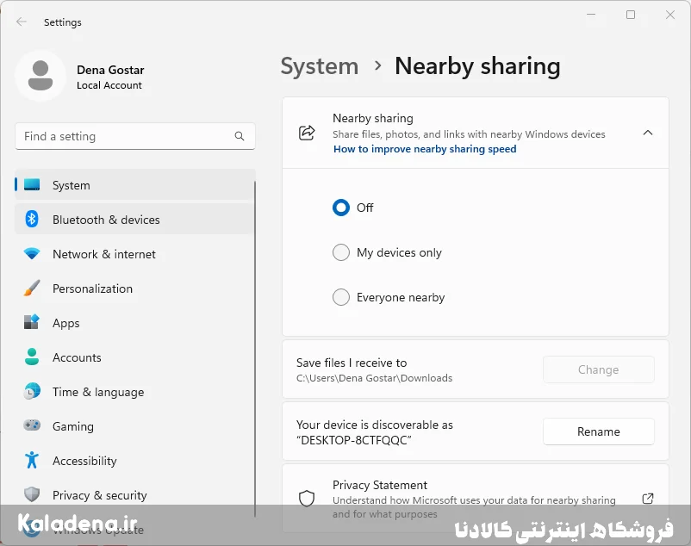
Task: Click the Privacy Statement title text
Action: point(380,485)
